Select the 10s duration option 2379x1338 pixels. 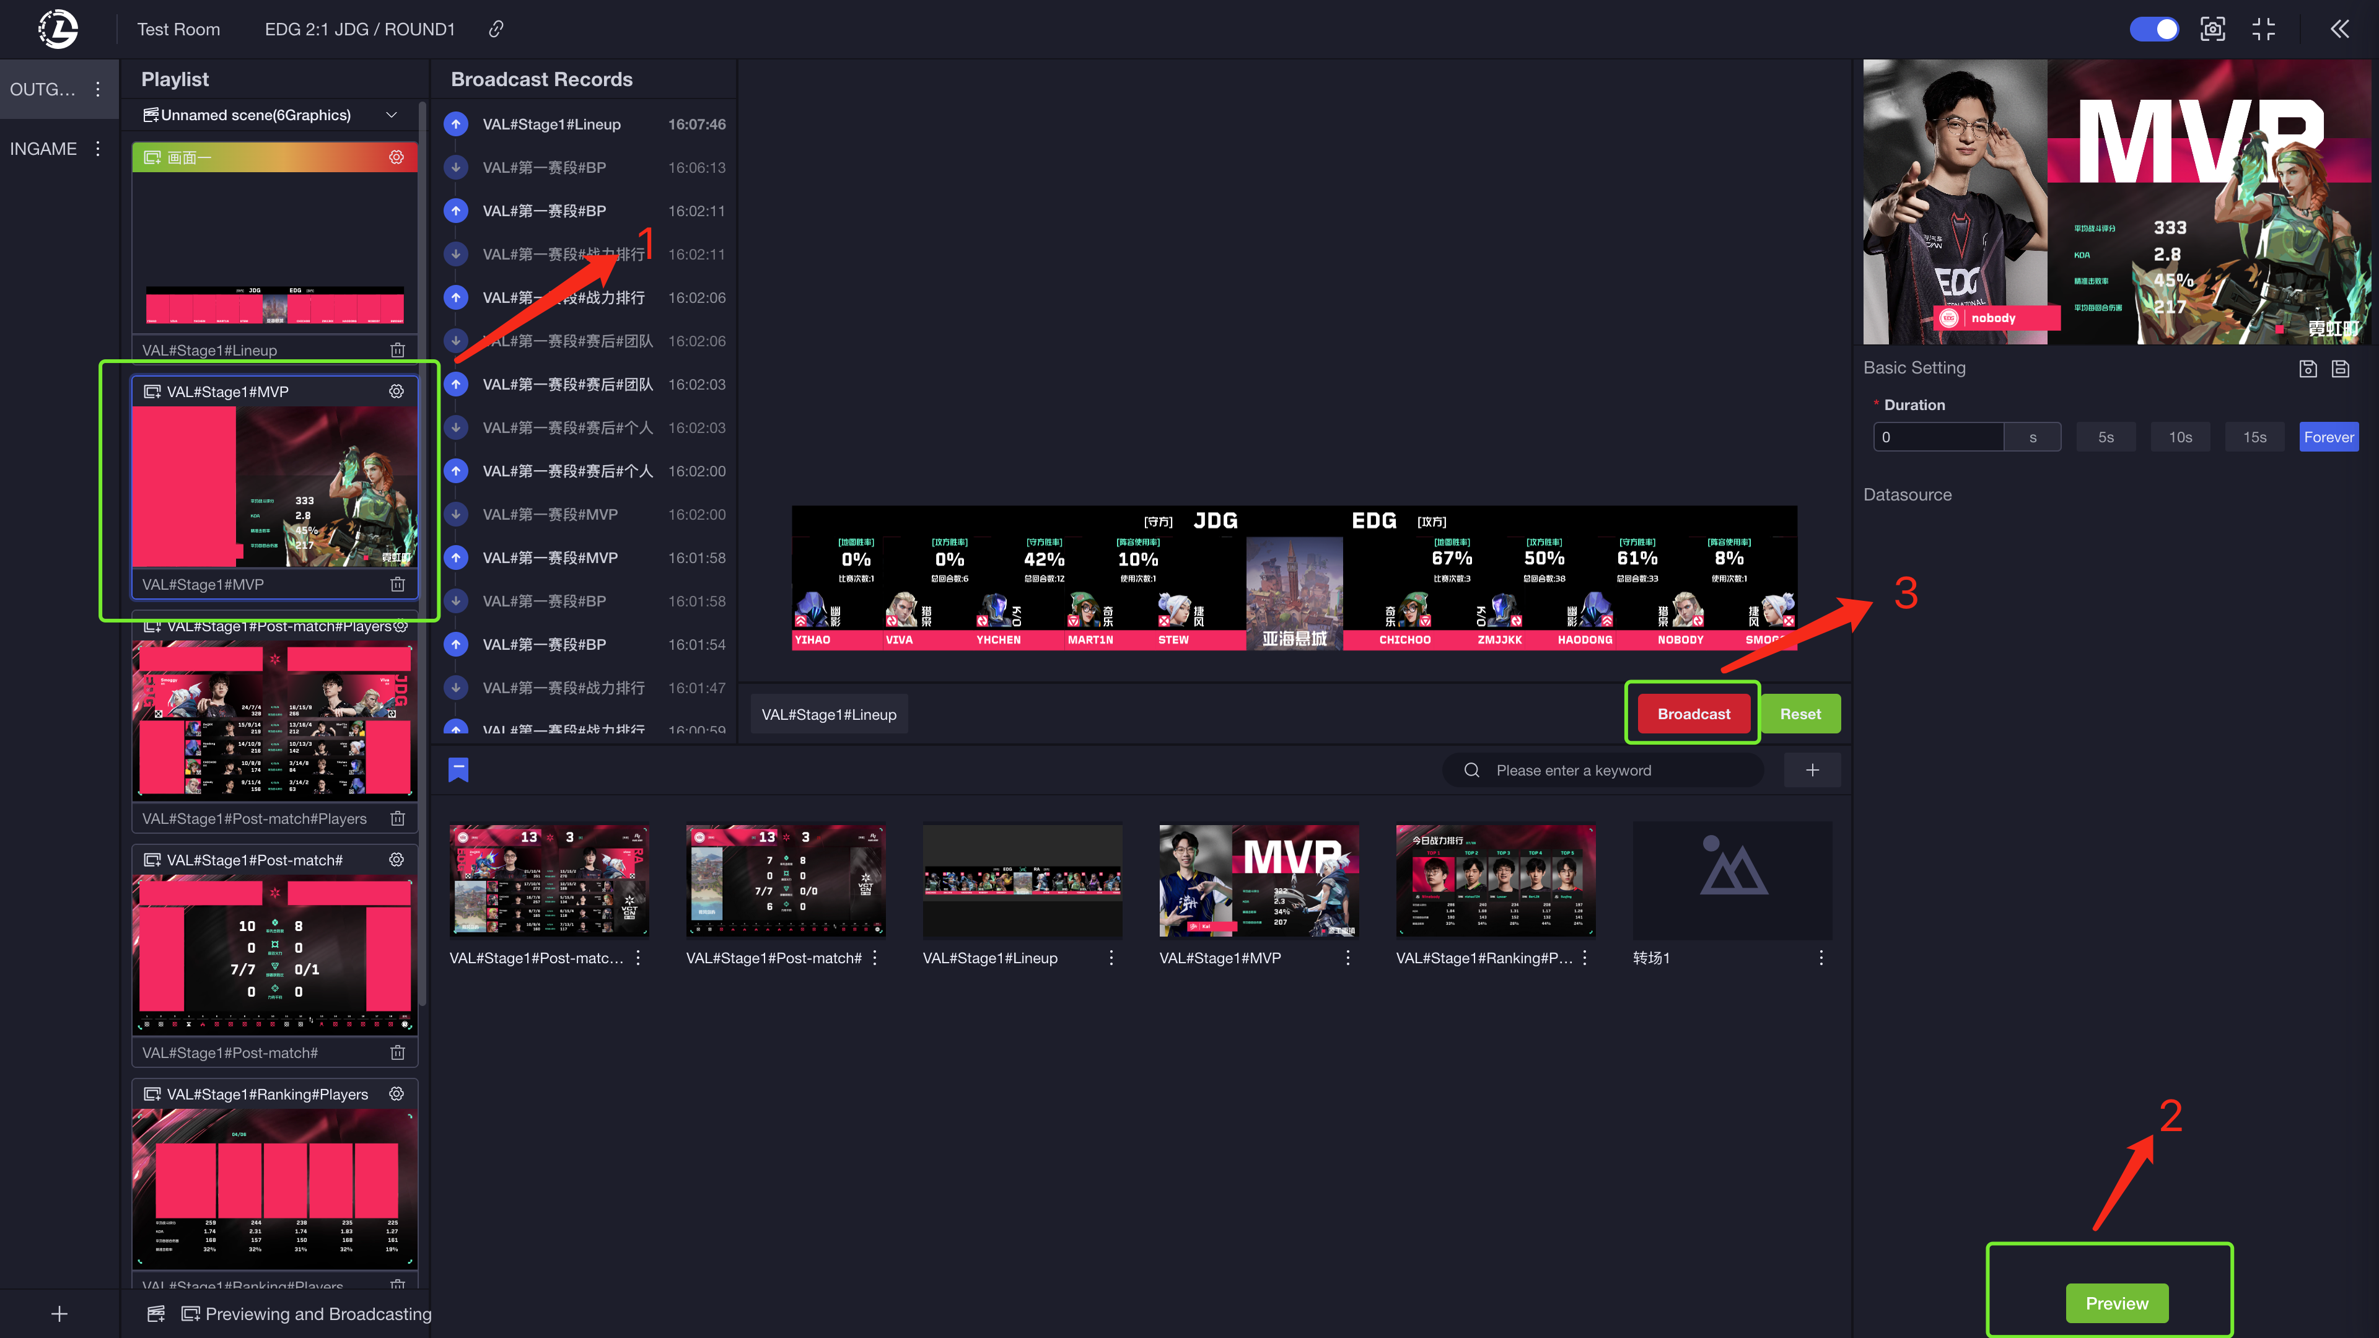(x=2180, y=437)
